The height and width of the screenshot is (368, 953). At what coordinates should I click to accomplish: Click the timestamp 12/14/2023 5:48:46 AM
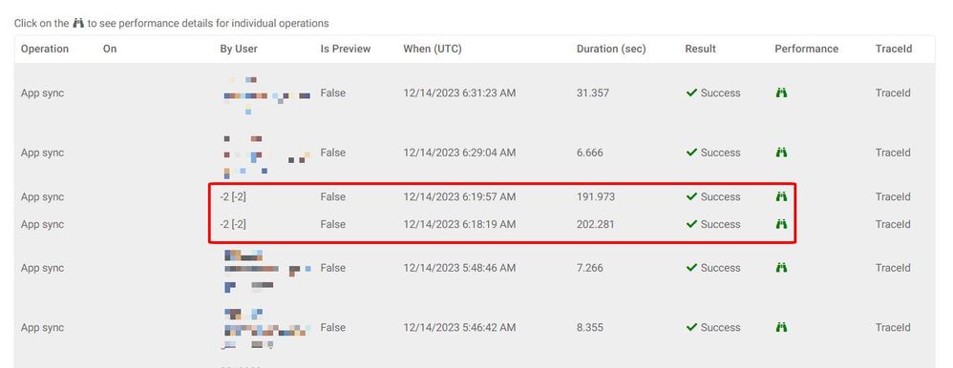pyautogui.click(x=459, y=268)
